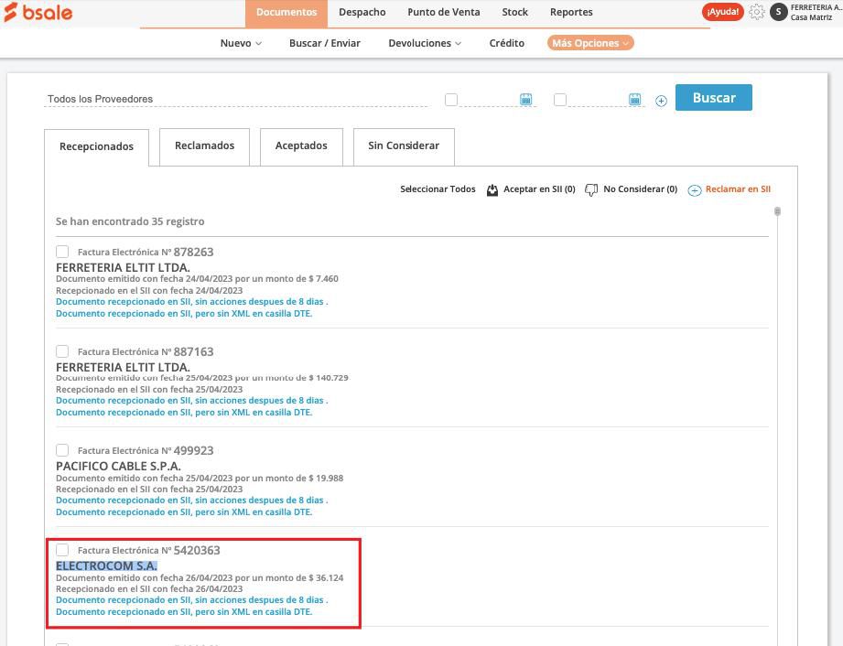Check the second date filter checkbox

[559, 100]
